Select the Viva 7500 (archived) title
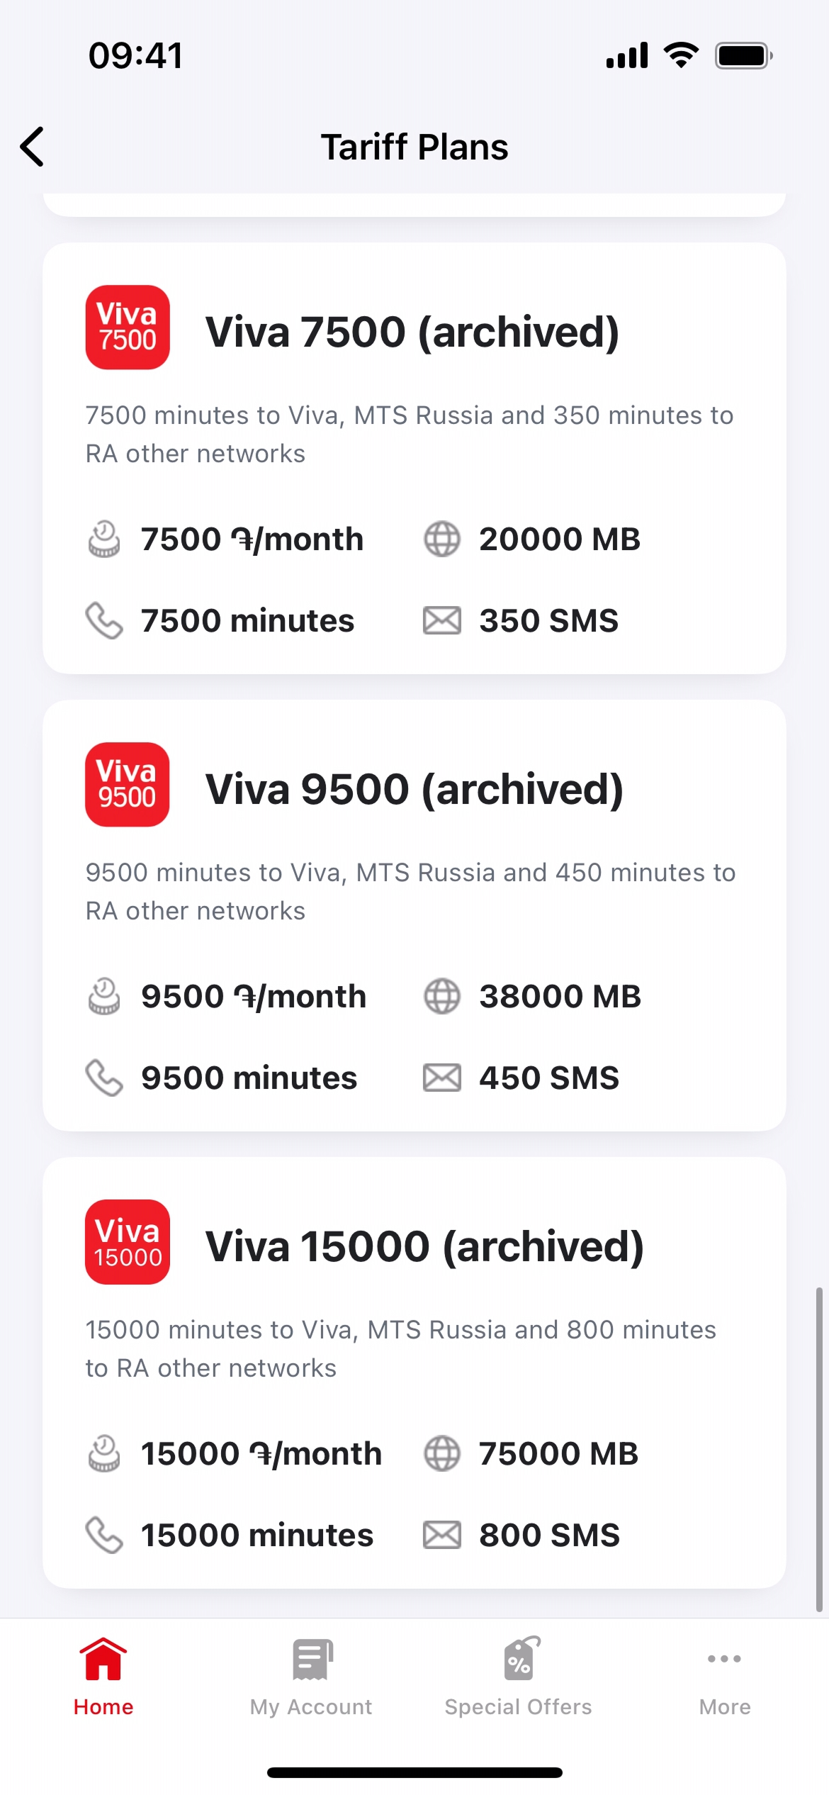The width and height of the screenshot is (829, 1795). tap(412, 332)
